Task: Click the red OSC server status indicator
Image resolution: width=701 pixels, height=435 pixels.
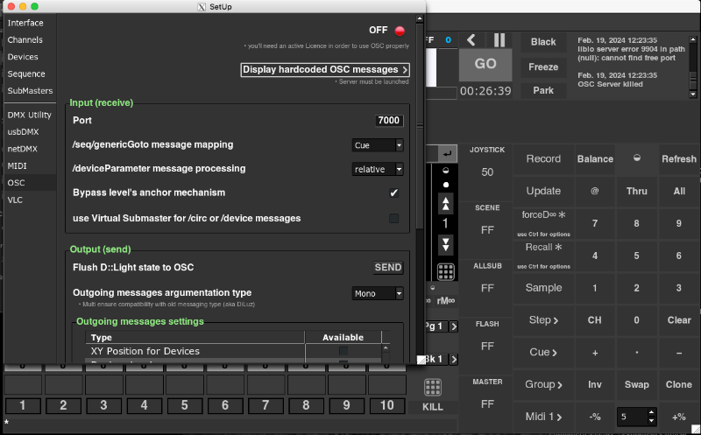Action: click(x=400, y=31)
